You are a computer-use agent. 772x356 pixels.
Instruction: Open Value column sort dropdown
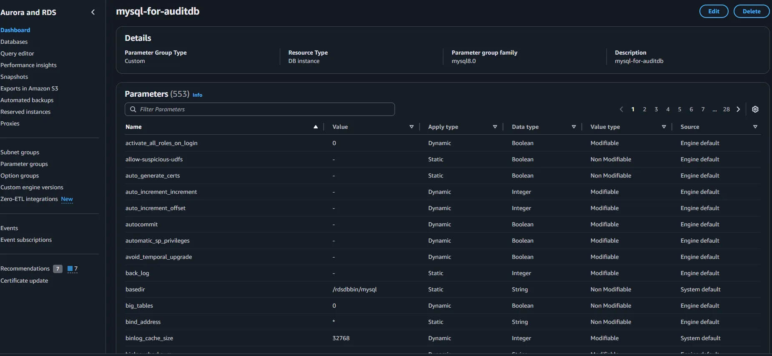pos(411,127)
